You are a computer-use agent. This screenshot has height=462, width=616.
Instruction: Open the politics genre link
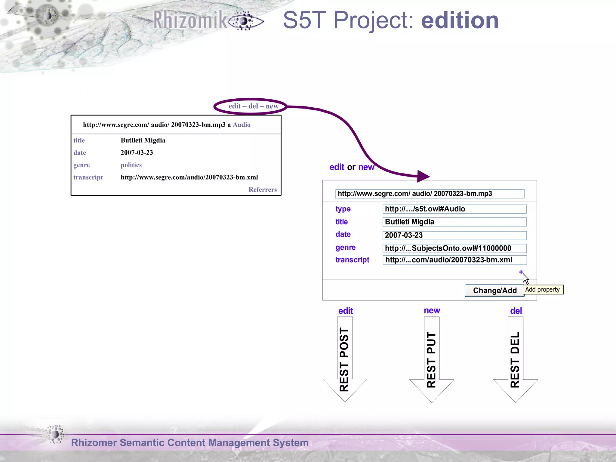131,165
